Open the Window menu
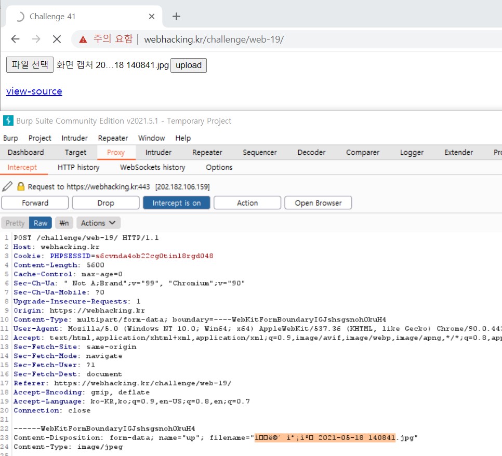The height and width of the screenshot is (456, 502). point(151,138)
